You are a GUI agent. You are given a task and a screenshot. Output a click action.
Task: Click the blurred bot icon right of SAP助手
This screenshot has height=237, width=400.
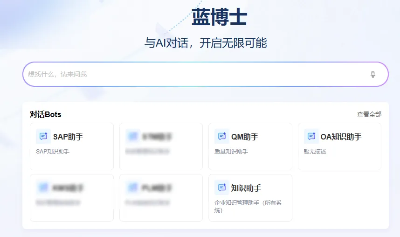click(x=133, y=137)
